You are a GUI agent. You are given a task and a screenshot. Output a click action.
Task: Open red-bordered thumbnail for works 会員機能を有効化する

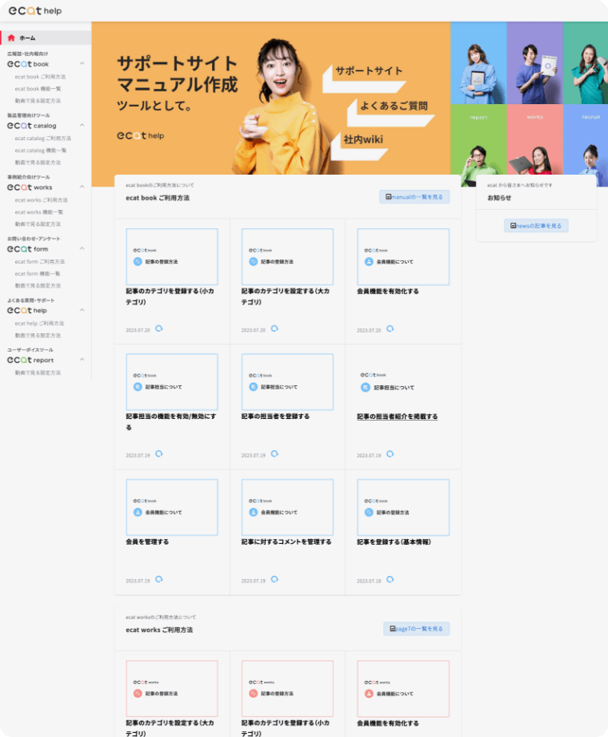tap(403, 689)
